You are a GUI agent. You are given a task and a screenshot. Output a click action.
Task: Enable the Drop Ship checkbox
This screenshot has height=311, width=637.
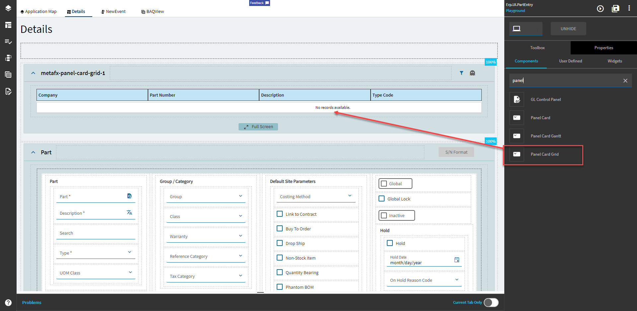(280, 243)
